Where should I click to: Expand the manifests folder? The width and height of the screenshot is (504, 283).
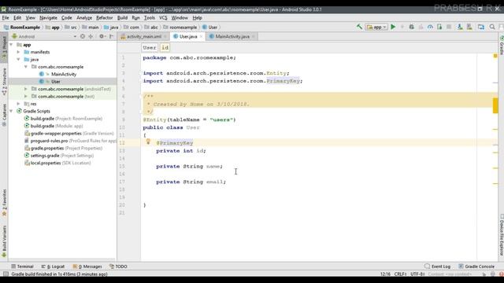19,52
